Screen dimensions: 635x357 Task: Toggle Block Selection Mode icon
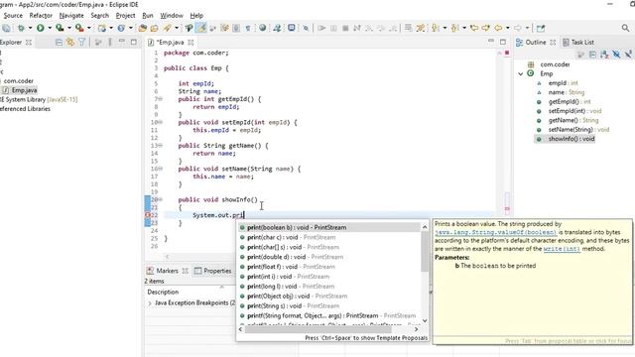coord(236,28)
